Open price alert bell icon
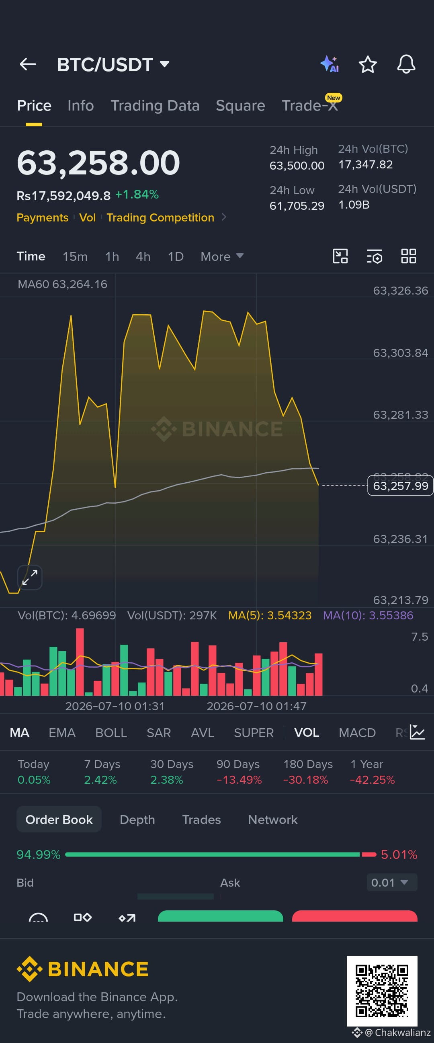 406,64
